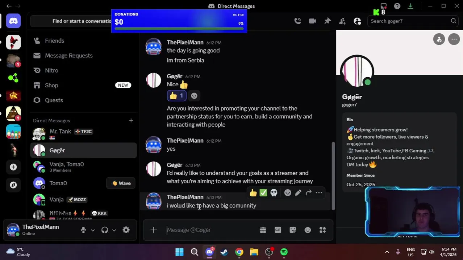Open the GIF picker

tap(278, 230)
